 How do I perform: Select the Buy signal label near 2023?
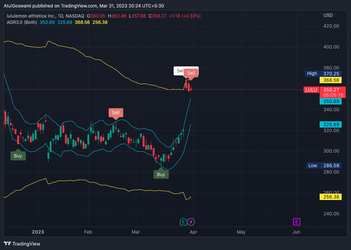tap(18, 155)
